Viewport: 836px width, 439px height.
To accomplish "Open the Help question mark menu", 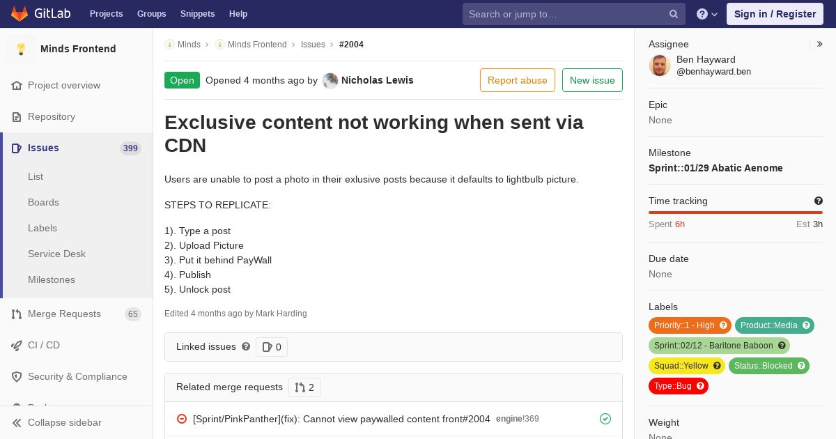I will [707, 14].
